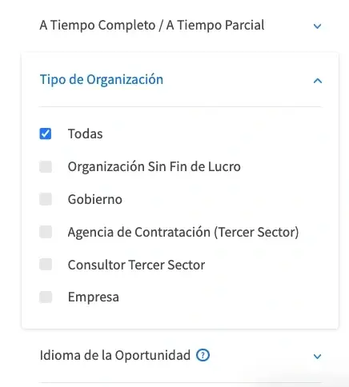The width and height of the screenshot is (349, 387).
Task: Click the down chevron for A Tiempo Completo
Action: pos(317,26)
